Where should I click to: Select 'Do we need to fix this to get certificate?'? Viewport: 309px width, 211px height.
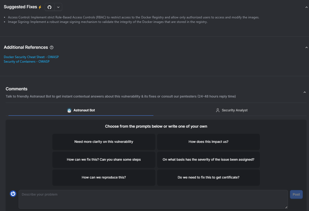[208, 177]
